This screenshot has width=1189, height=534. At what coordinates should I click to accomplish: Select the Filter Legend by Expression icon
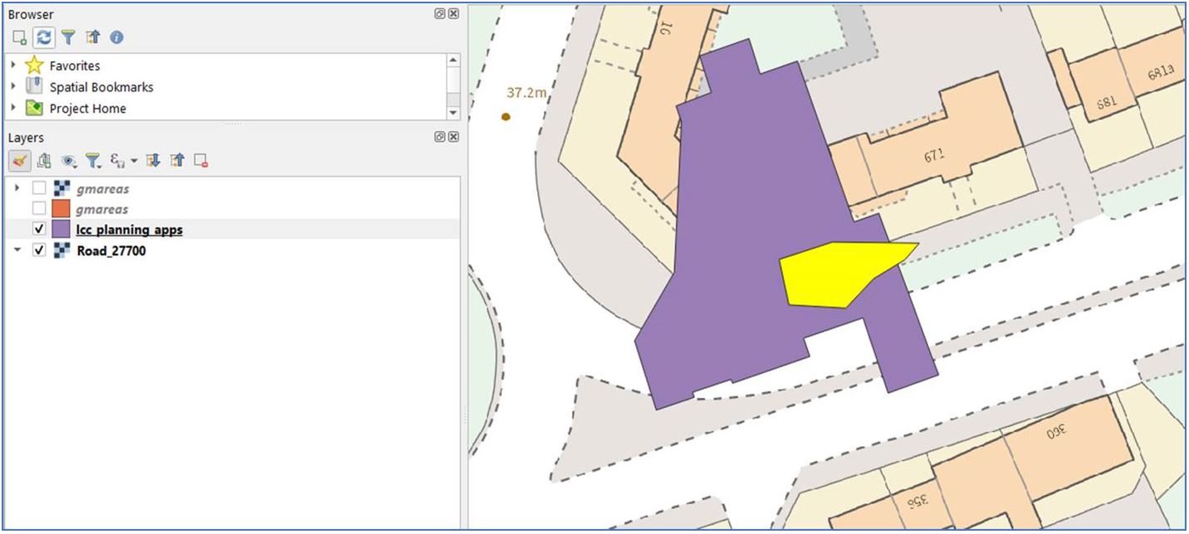point(117,162)
